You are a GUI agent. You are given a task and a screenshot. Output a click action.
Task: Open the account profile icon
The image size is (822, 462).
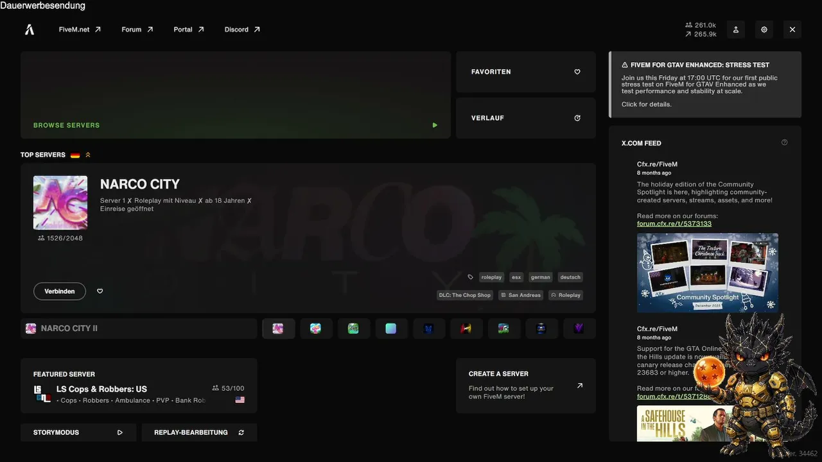tap(736, 30)
